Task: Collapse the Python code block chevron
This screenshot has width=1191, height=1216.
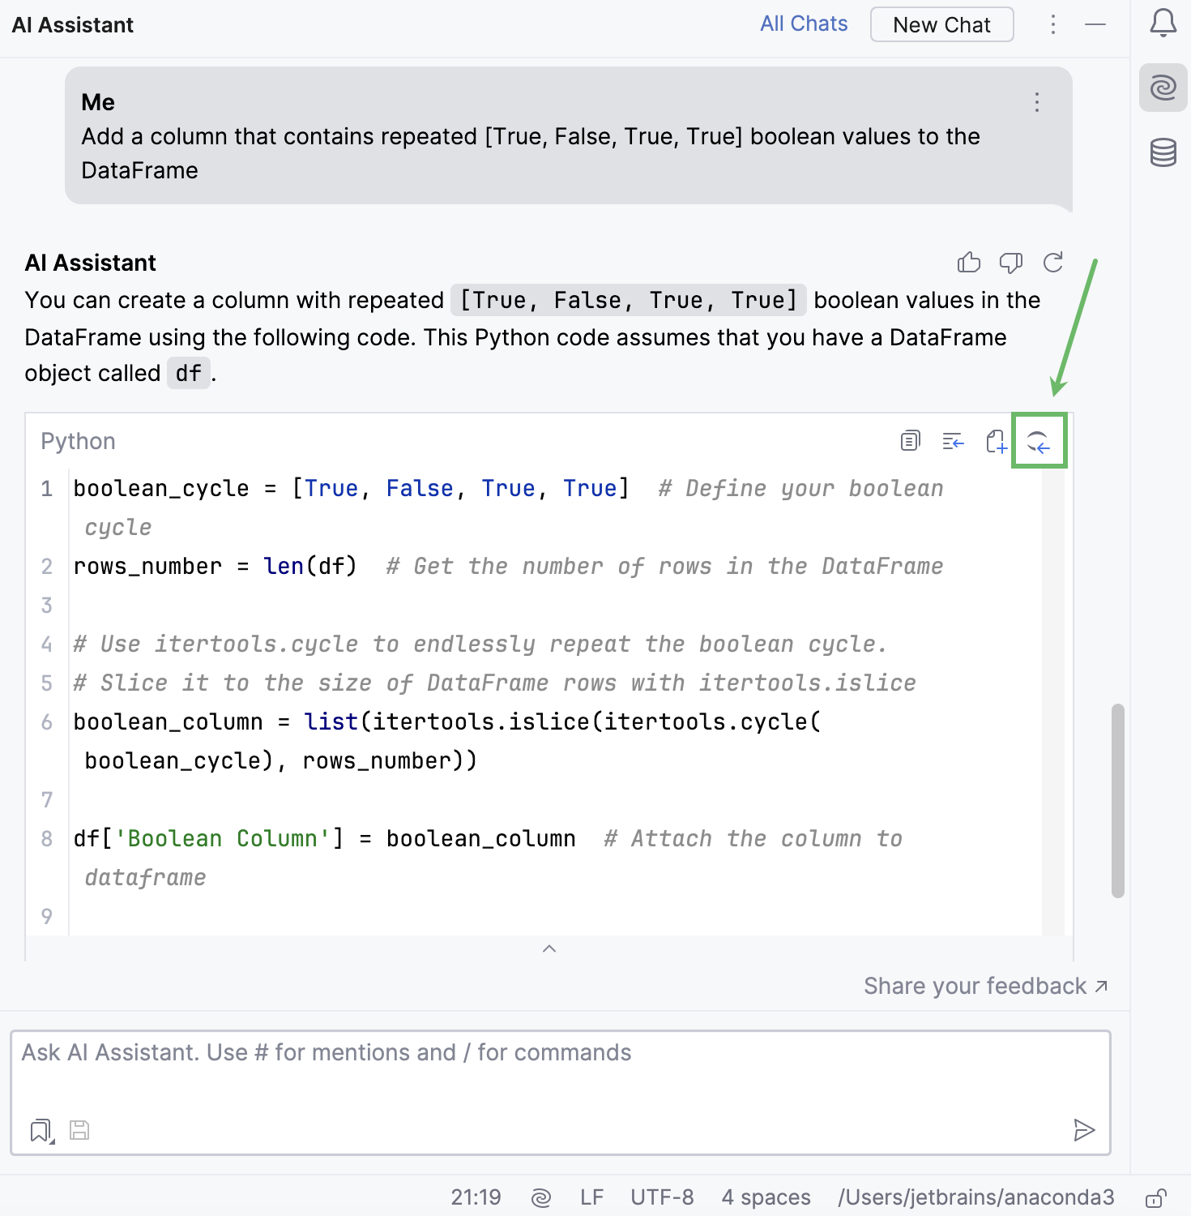Action: point(549,948)
